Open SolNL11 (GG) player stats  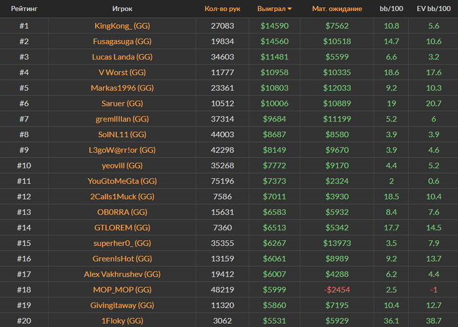pyautogui.click(x=122, y=134)
